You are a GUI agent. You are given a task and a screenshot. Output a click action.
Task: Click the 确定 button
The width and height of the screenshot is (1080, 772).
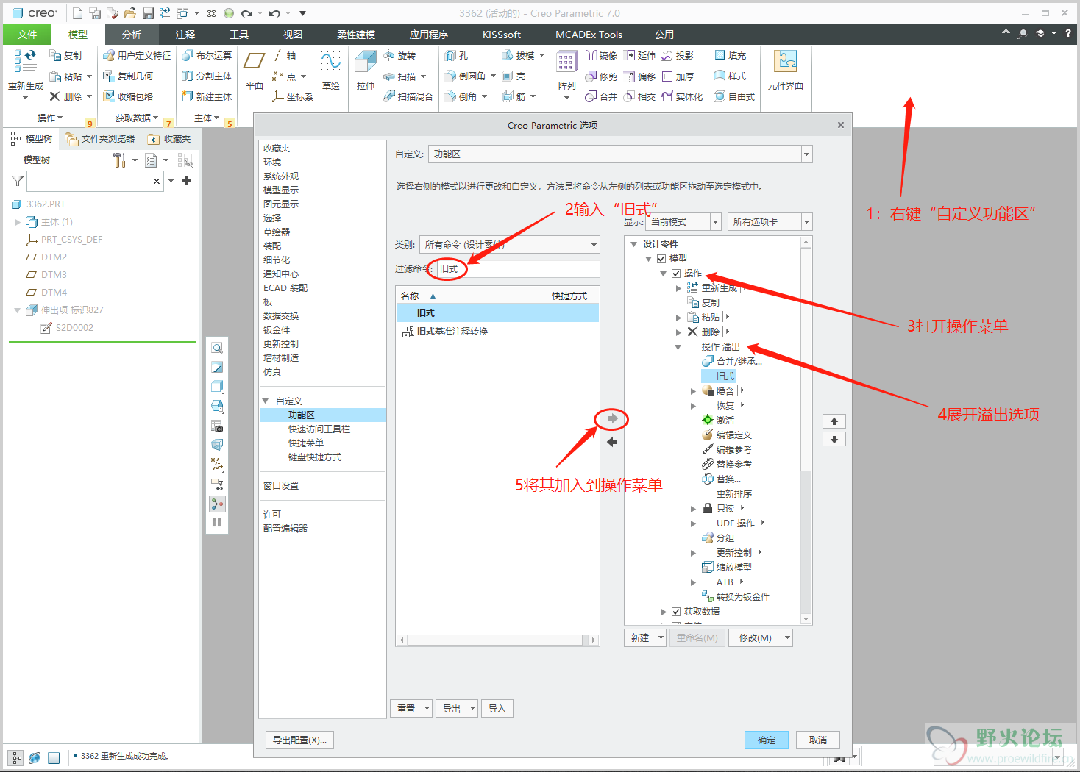point(767,740)
